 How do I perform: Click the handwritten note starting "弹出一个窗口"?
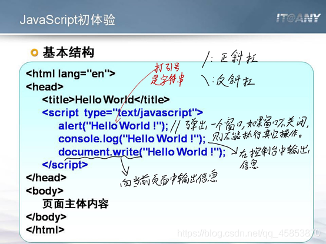[247, 128]
